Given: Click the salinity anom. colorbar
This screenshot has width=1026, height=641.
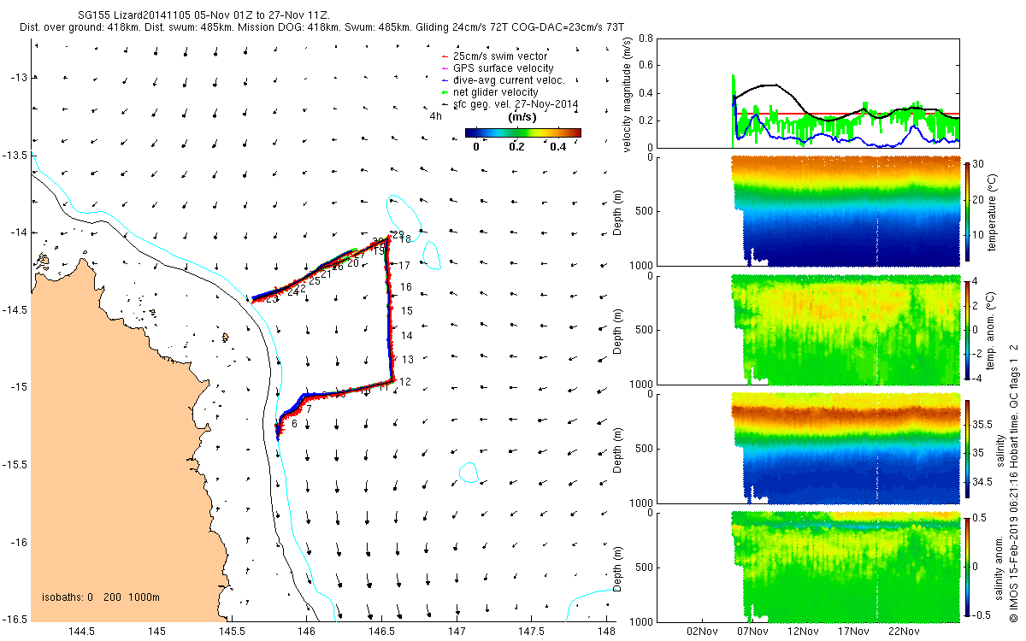Looking at the screenshot, I should coord(967,565).
